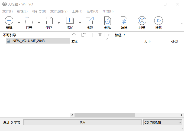Click the Extract (提取) icon

click(90, 21)
